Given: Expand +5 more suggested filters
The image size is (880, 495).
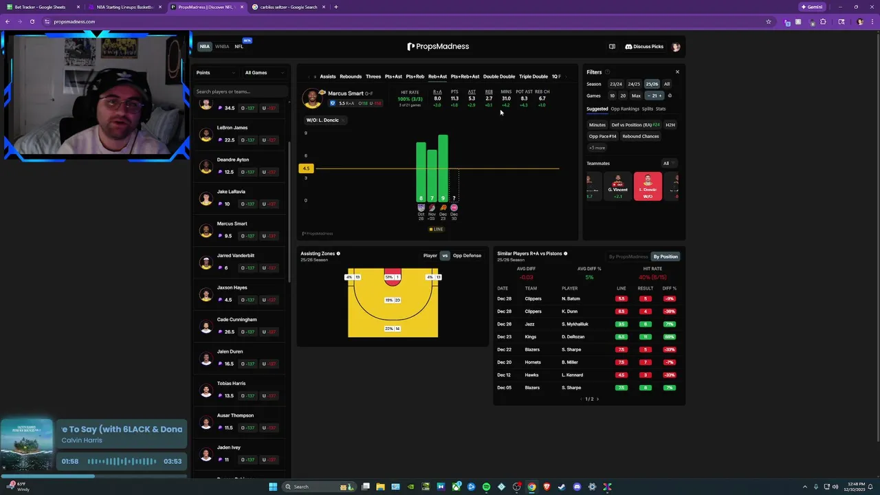Looking at the screenshot, I should [597, 148].
